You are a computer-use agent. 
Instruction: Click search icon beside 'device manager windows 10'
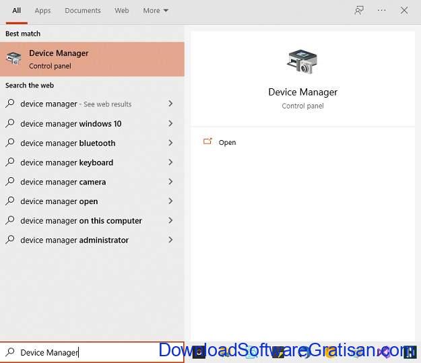point(10,123)
